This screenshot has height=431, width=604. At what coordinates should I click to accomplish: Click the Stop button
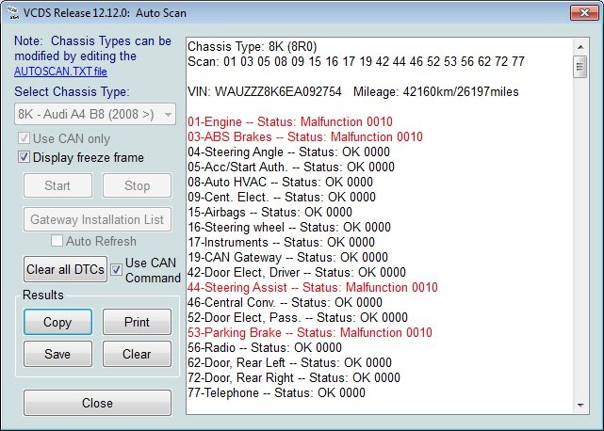point(138,185)
